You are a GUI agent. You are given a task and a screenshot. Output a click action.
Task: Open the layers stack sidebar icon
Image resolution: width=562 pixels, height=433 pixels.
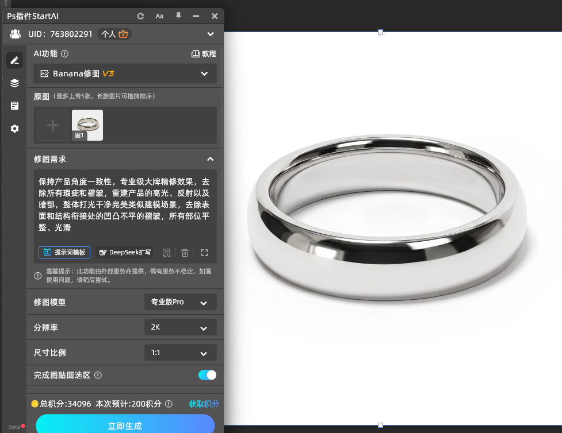pos(15,83)
